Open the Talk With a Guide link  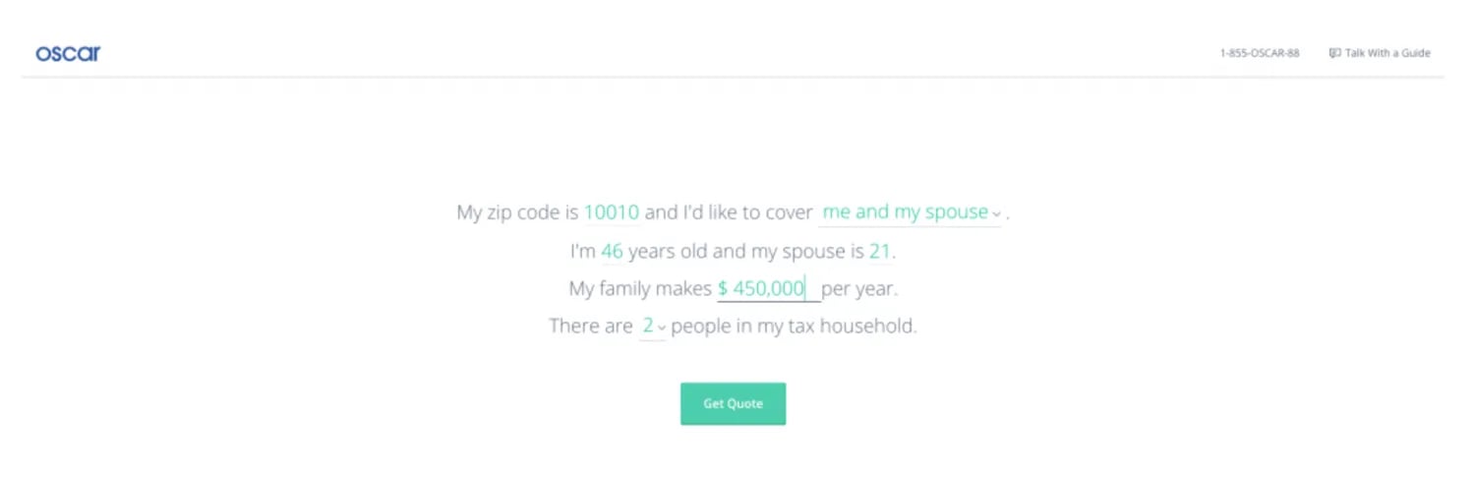tap(1380, 53)
